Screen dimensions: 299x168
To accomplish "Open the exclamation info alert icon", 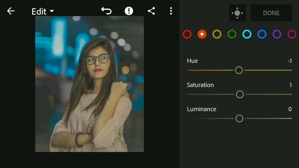I will 129,11.
